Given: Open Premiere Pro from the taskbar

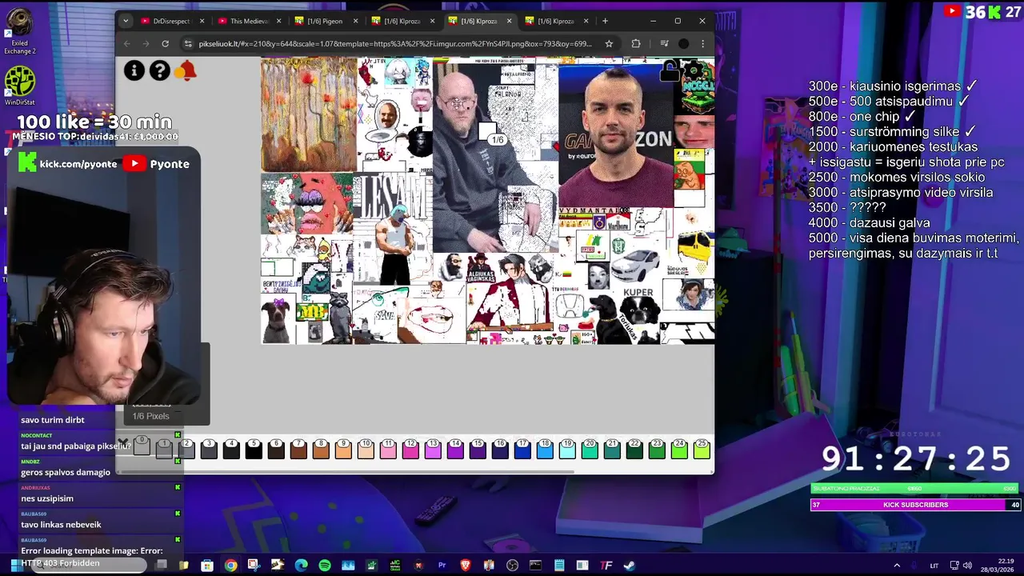Looking at the screenshot, I should click(442, 566).
